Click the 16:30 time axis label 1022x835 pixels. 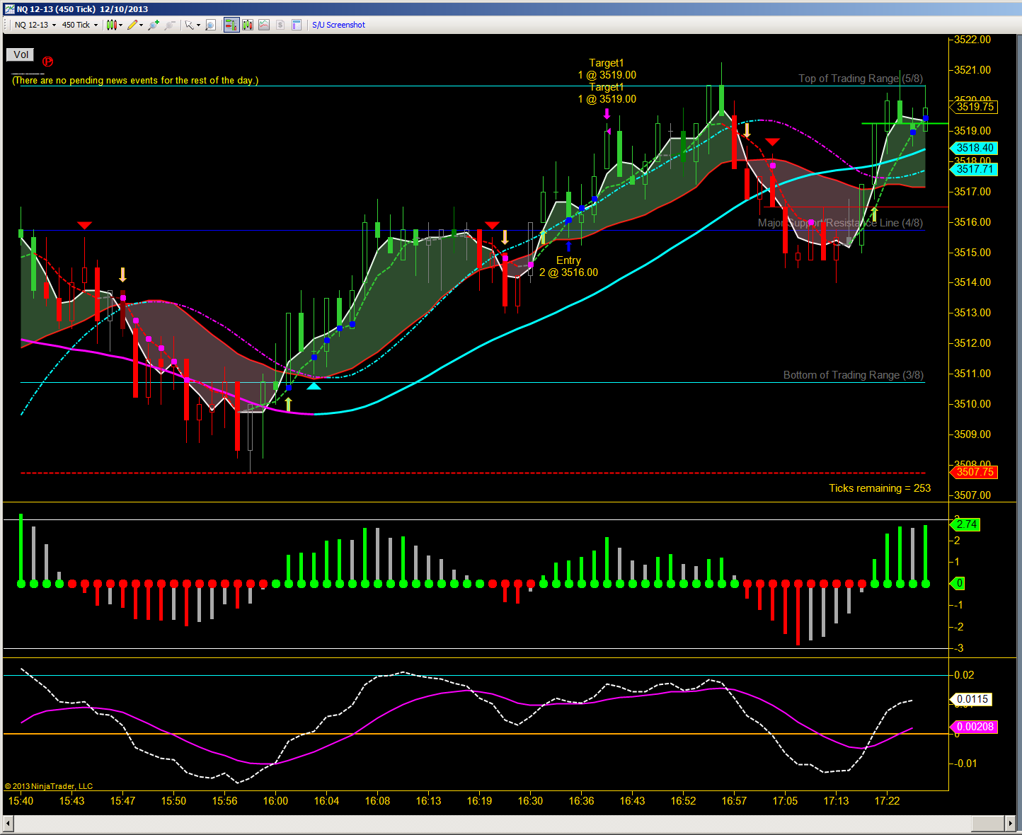tap(530, 801)
